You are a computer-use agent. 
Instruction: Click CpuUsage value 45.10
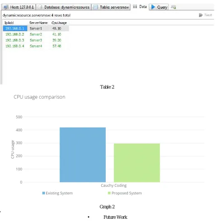click(57, 28)
